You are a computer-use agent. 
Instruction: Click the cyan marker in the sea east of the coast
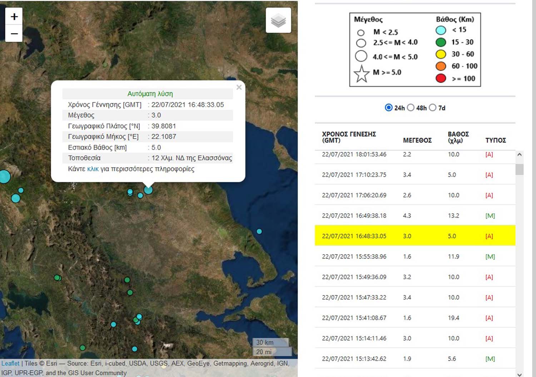[x=259, y=231]
